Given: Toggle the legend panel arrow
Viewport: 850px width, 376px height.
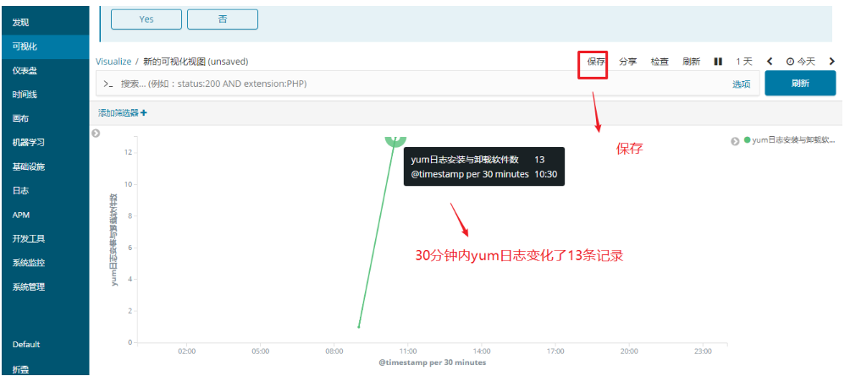Looking at the screenshot, I should coord(735,140).
